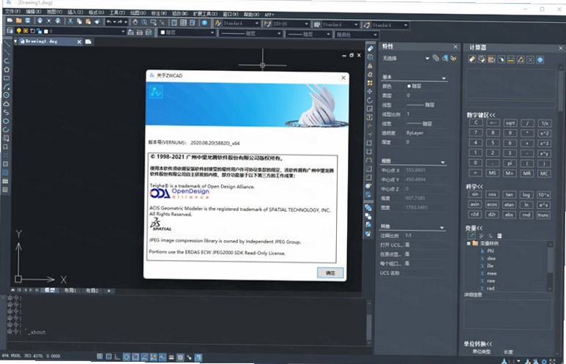Toggle Object Snap in the status bar
This screenshot has width=566, height=364.
pos(135,357)
